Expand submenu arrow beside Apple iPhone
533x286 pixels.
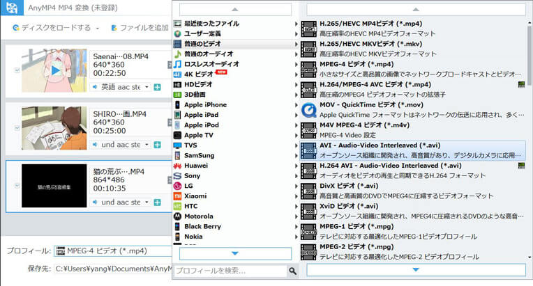tap(296, 105)
